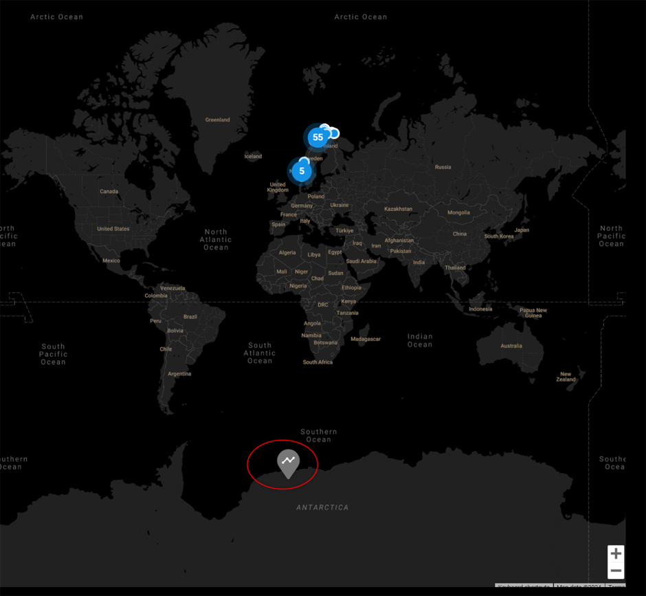Viewport: 646px width, 596px height.
Task: Zoom in with the plus button
Action: click(616, 553)
